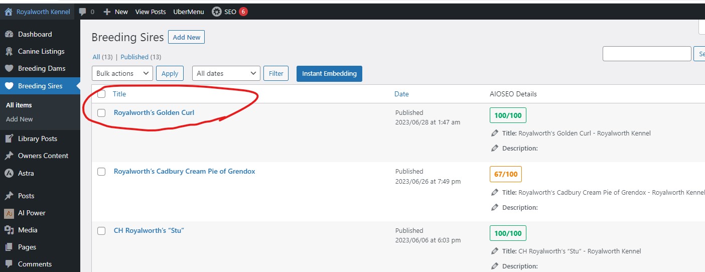
Task: Check the box for Cadbury Cream Pie of Grendox
Action: [101, 172]
